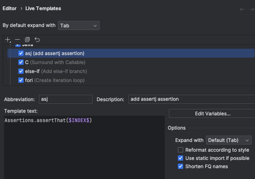Click the Edit Variables button

point(212,113)
